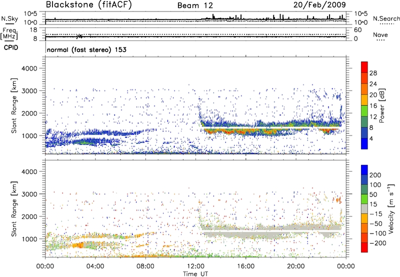Click the "4000" tick of the power panel

coord(29,68)
